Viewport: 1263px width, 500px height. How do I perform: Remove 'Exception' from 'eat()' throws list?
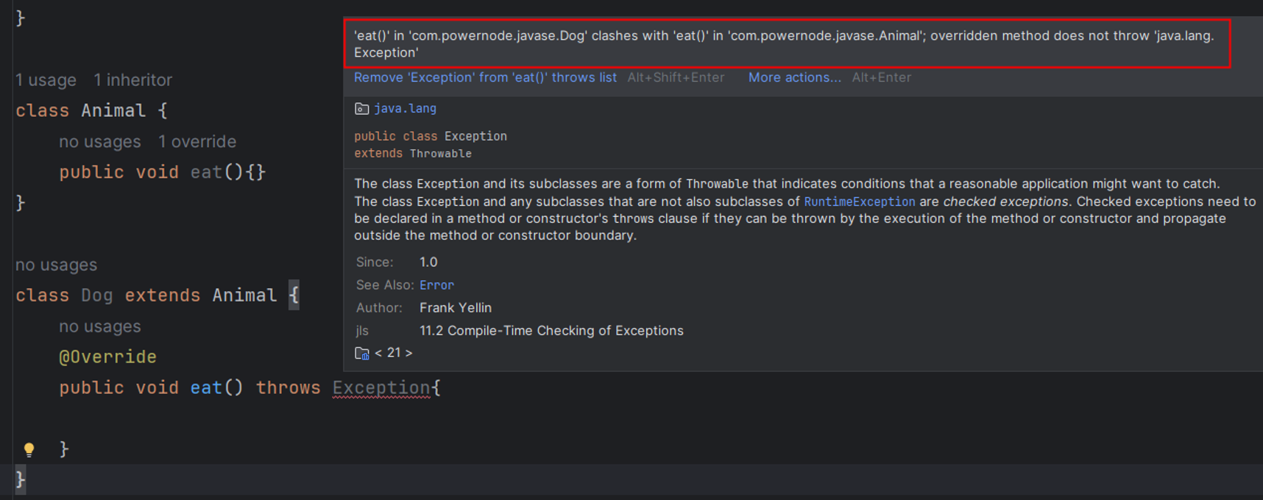pos(485,77)
